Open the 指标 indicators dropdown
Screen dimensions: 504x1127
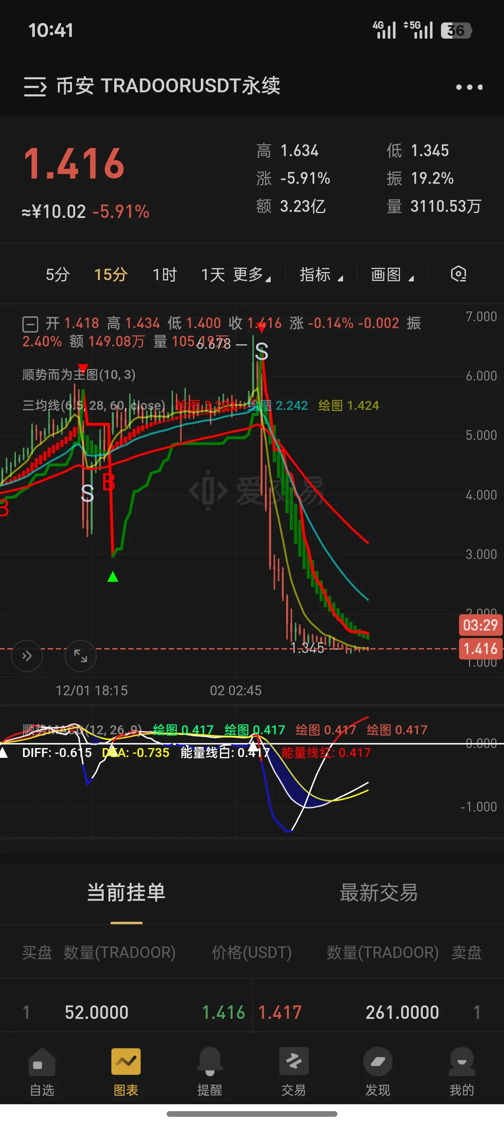[321, 275]
